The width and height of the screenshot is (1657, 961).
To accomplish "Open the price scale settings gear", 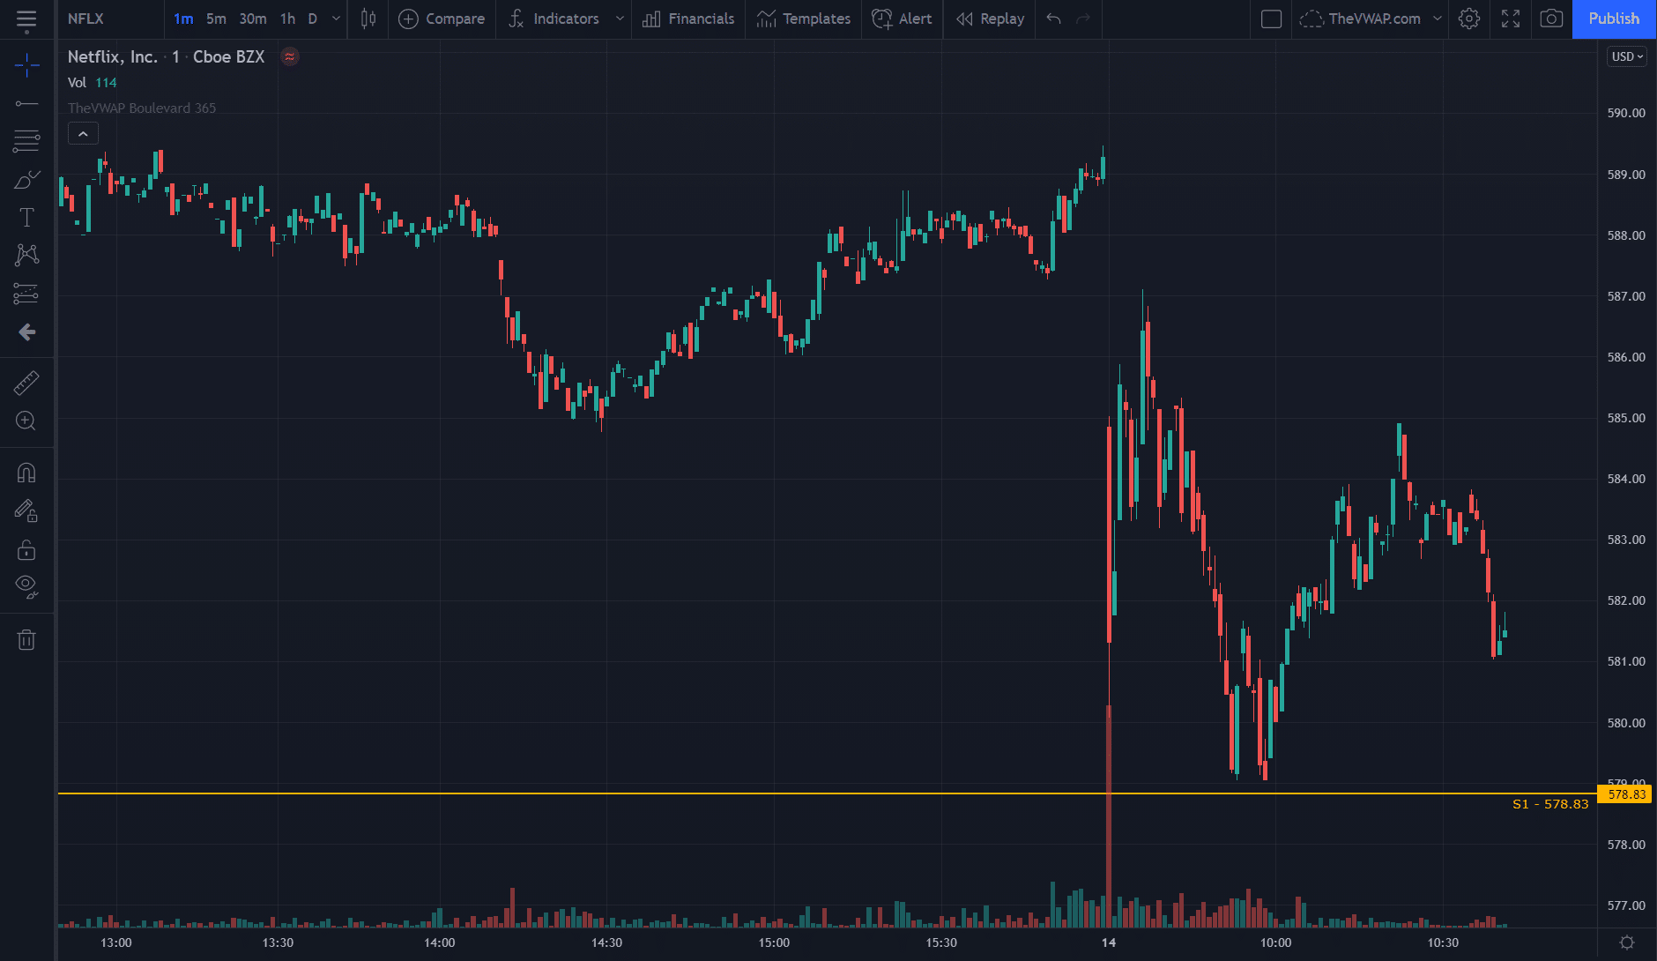I will click(1627, 942).
